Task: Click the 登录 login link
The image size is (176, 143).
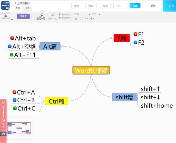Action: point(153,6)
